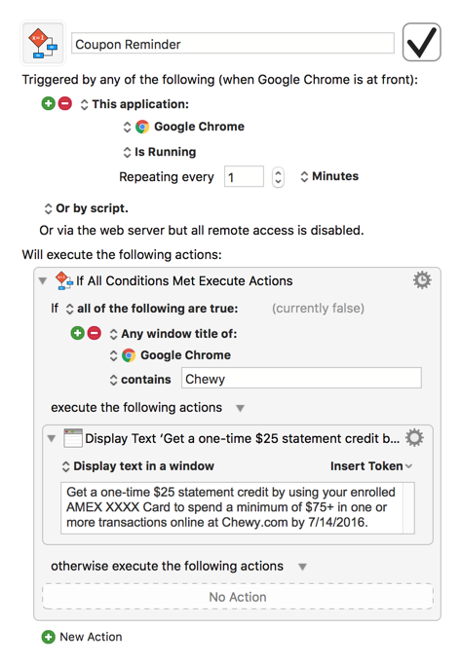
Task: Open the 'Or by script' popup
Action: pyautogui.click(x=86, y=208)
